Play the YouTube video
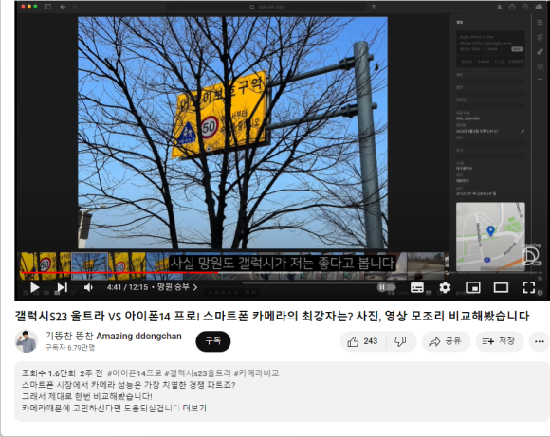550x437 pixels. click(x=34, y=287)
